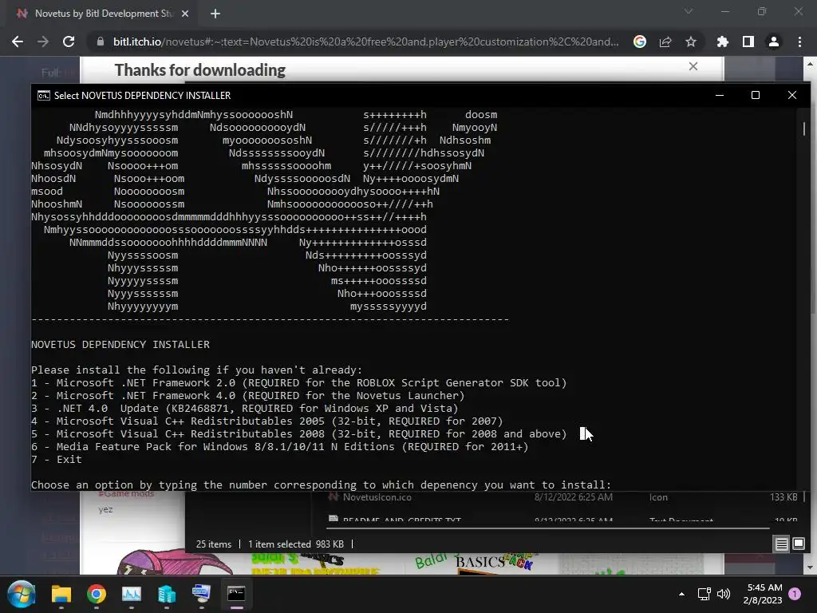Click the 'Exit' option line in the console
The width and height of the screenshot is (817, 613).
[x=57, y=459]
